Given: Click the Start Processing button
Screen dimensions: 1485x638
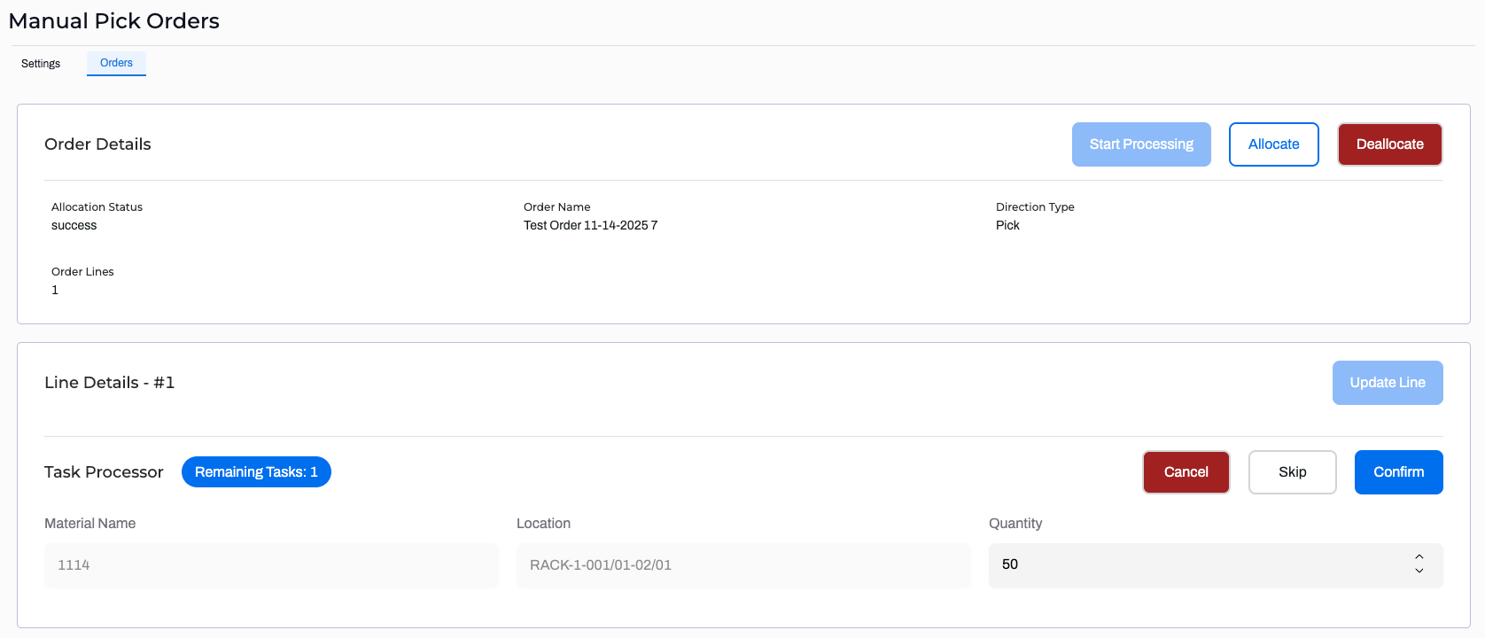Looking at the screenshot, I should pyautogui.click(x=1141, y=144).
